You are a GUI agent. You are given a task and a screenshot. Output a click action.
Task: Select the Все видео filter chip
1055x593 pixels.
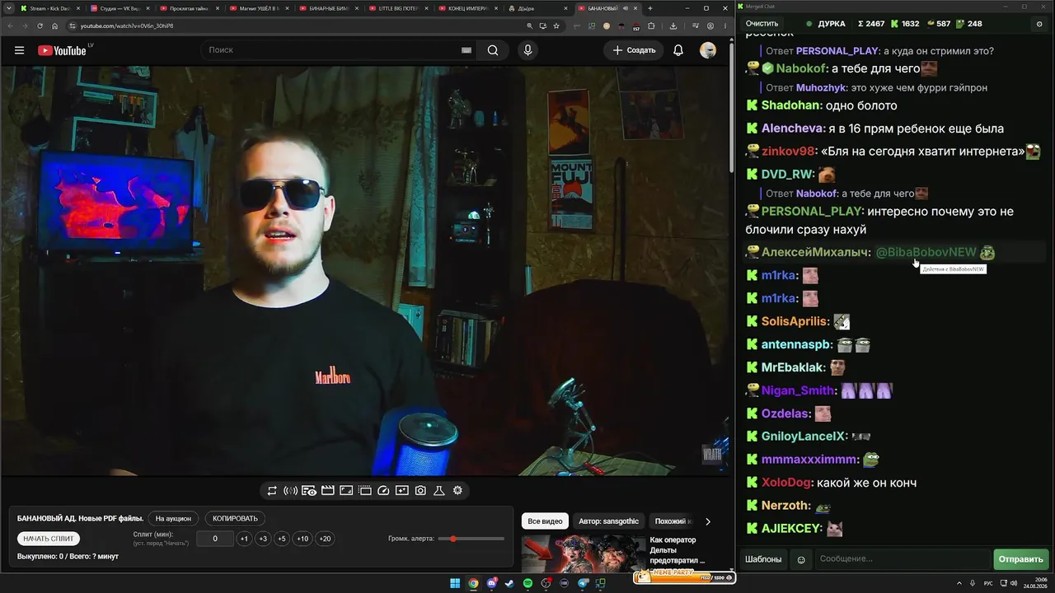tap(545, 521)
